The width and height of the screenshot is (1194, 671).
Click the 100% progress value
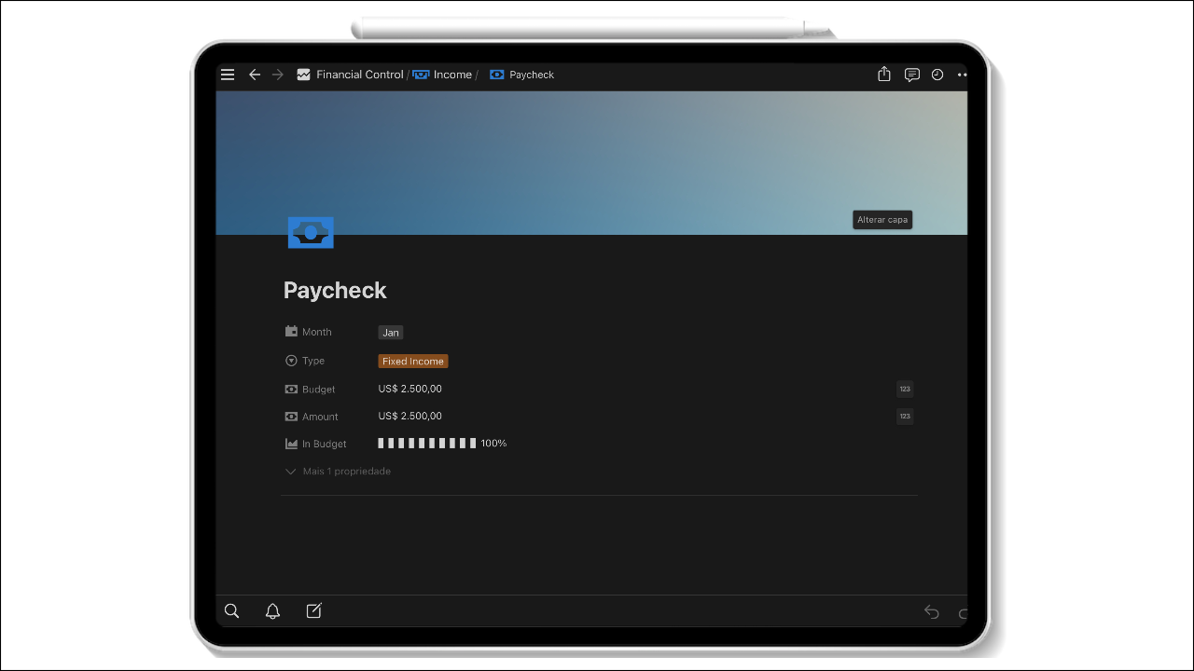tap(494, 444)
